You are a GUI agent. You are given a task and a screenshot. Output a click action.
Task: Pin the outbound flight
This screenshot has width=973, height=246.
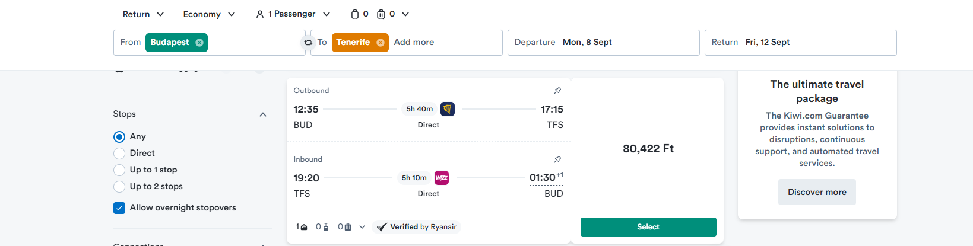(557, 91)
